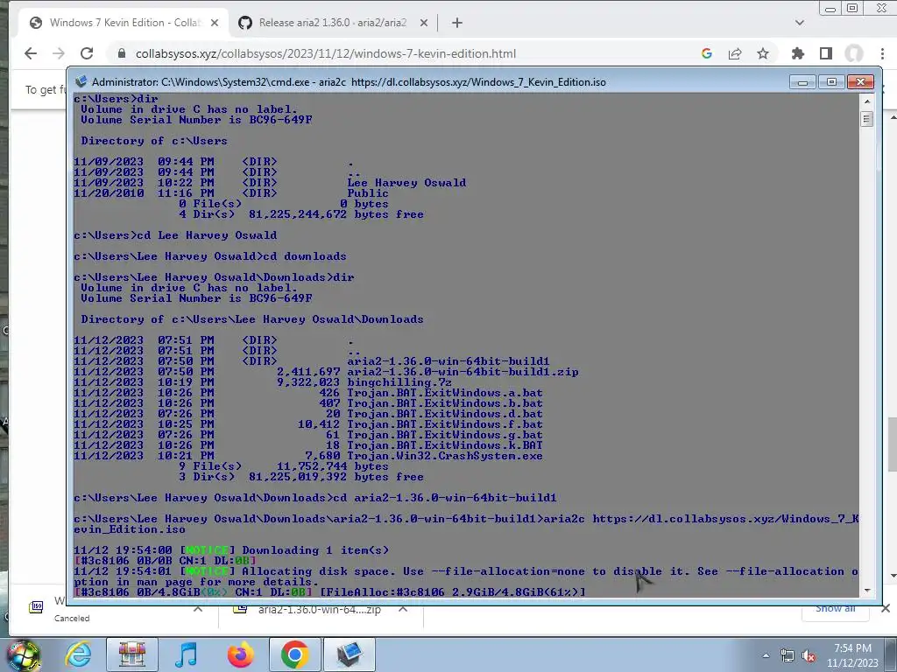Launch Internet Explorer from taskbar
This screenshot has width=897, height=672.
(78, 654)
